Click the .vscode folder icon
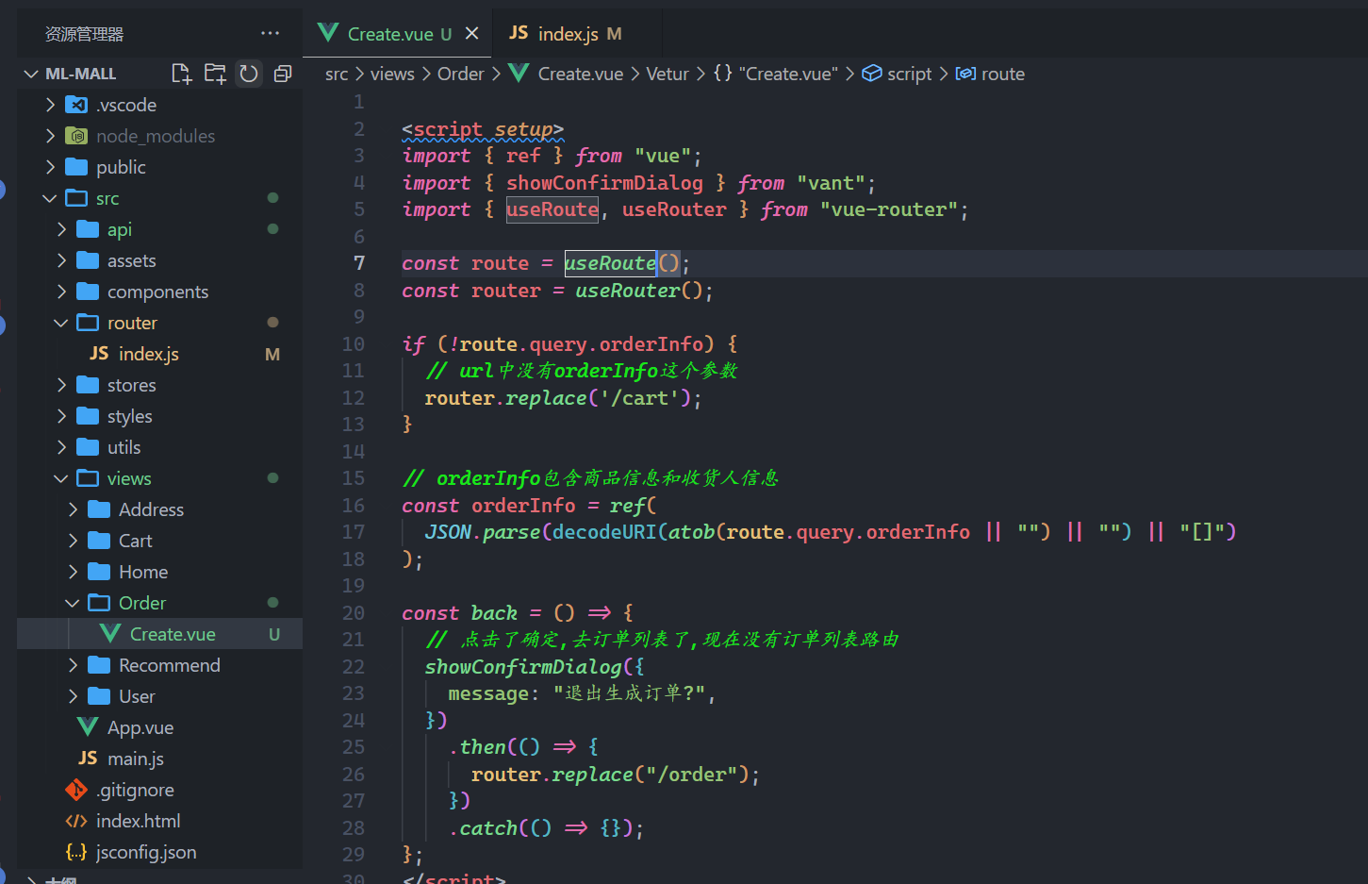Screen dimensions: 1368x884 coord(76,105)
